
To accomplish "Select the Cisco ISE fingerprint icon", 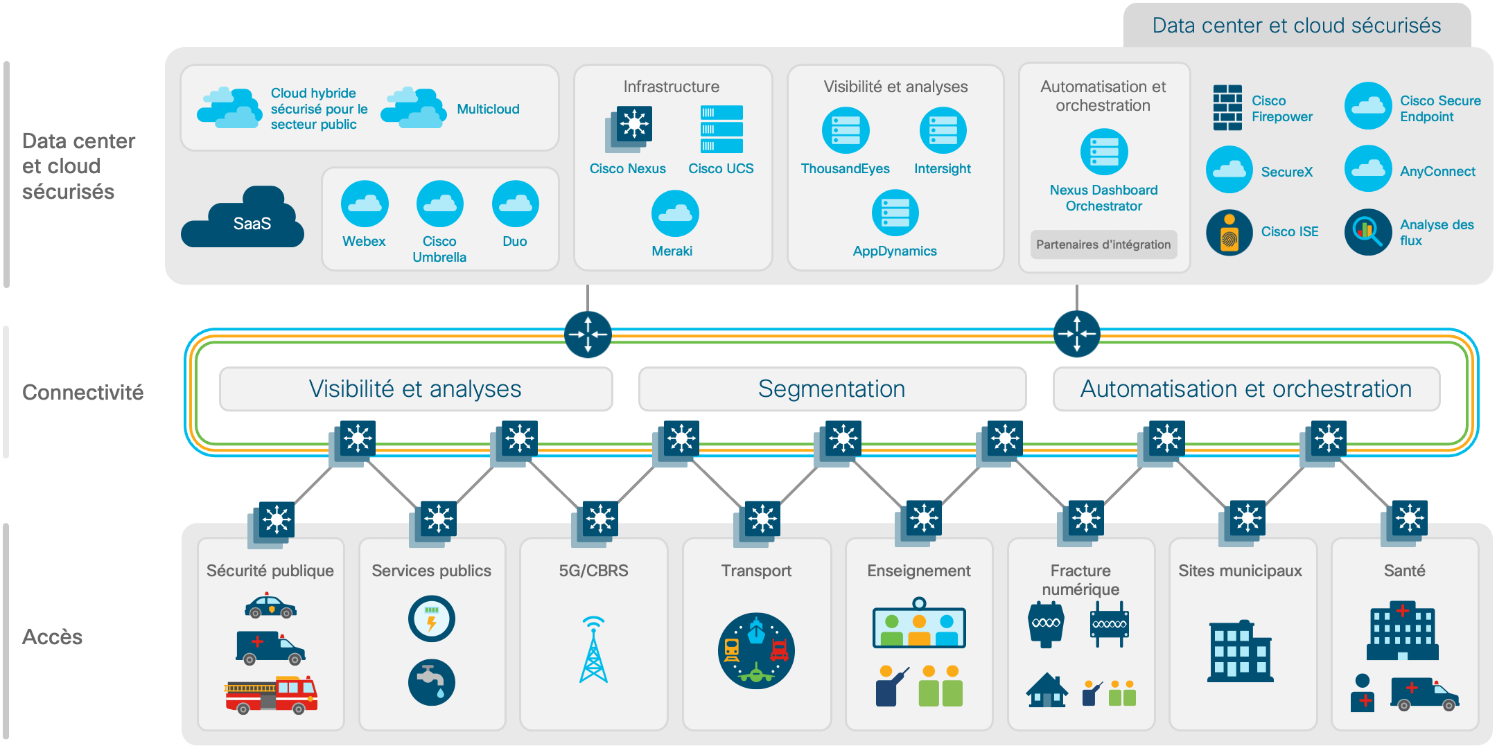I will [1229, 233].
